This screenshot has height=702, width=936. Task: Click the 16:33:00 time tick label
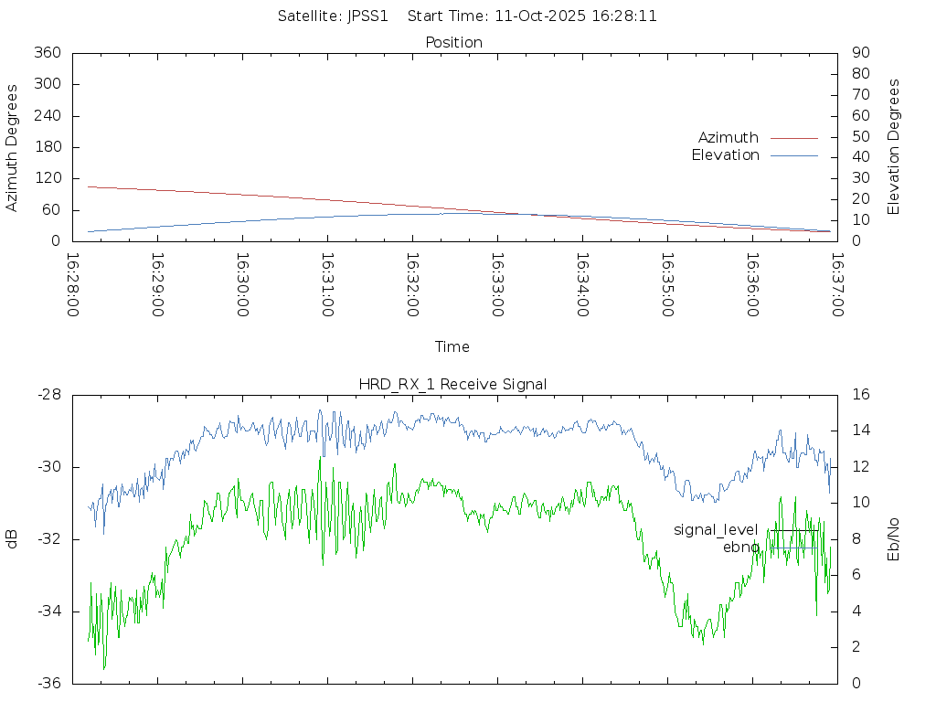point(496,285)
